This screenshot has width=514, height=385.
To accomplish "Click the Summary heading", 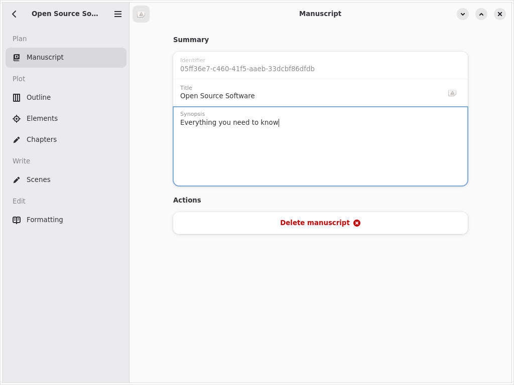I will click(191, 40).
